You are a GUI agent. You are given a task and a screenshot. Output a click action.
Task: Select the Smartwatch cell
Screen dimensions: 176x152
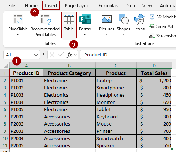116,138
